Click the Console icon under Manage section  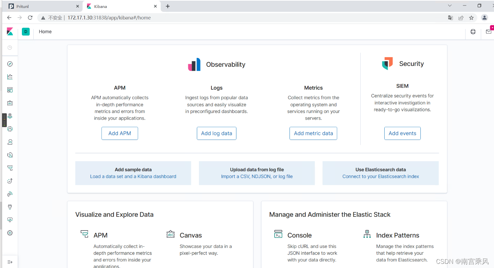278,234
